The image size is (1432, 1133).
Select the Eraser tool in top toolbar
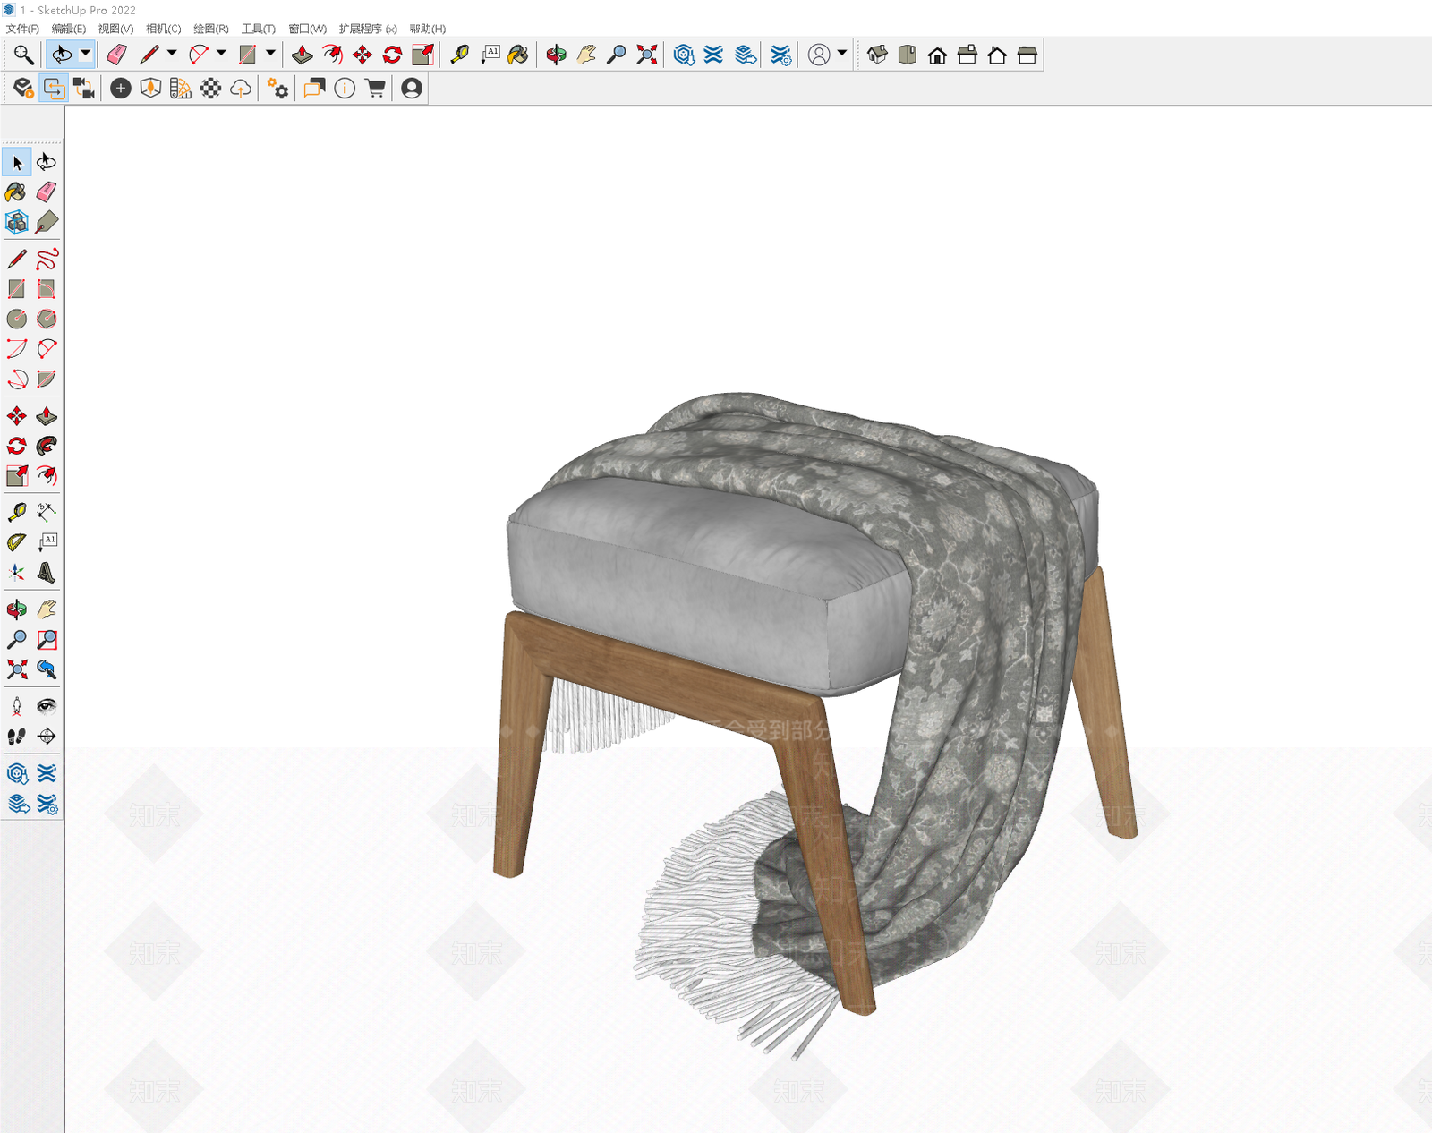coord(116,55)
